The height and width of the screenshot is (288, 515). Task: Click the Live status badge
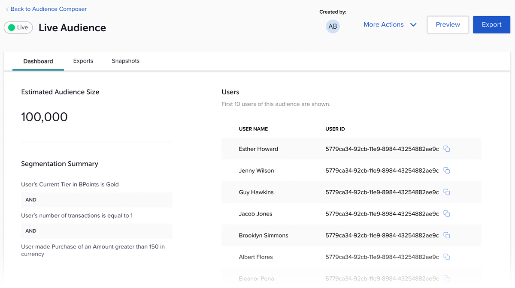click(18, 27)
